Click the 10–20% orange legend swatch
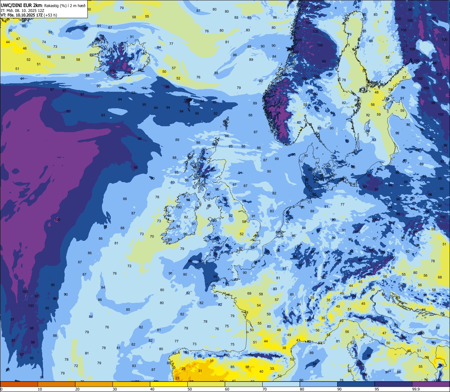Viewport: 450px width, 392px height. (x=56, y=384)
